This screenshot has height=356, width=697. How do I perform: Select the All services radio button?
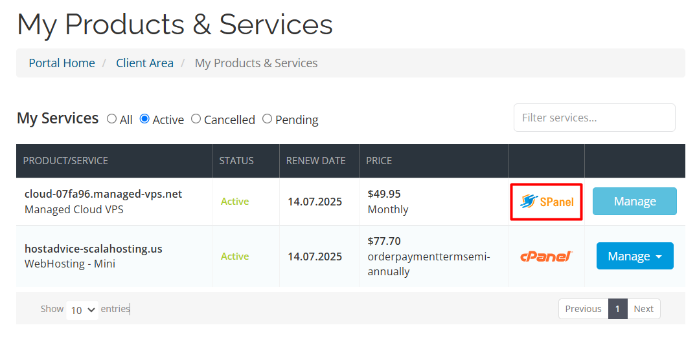click(x=111, y=119)
